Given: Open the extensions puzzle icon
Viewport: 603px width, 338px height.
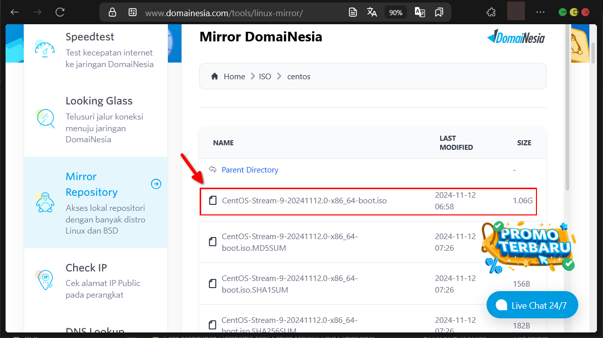Looking at the screenshot, I should [491, 12].
